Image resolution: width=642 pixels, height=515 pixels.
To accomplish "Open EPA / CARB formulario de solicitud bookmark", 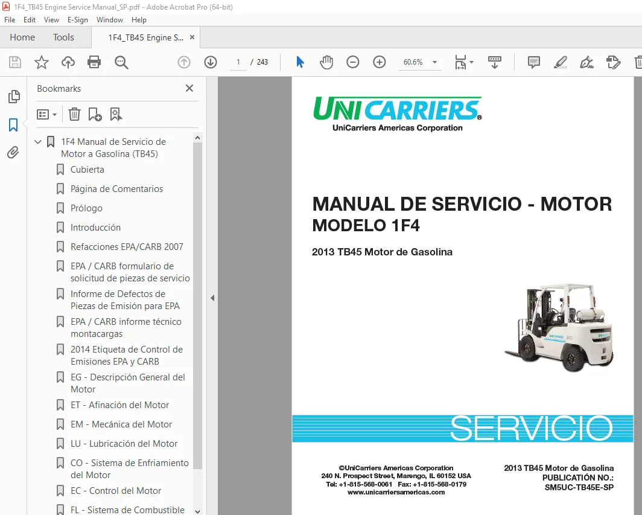I will pos(130,272).
